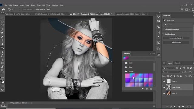Screen dimensions: 194x109
Task: Toggle pixel layer filter icon
Action: [x=177, y=68]
